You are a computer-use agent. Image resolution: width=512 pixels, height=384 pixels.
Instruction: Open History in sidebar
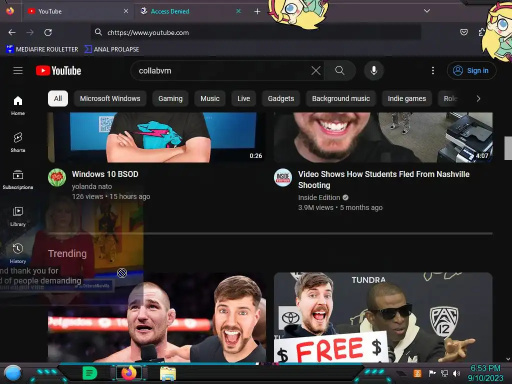(18, 253)
